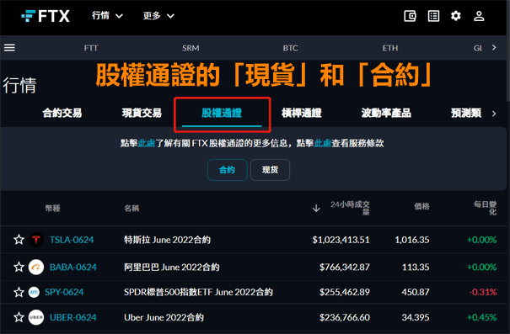
Task: Switch to 預測類 tab
Action: [x=466, y=113]
